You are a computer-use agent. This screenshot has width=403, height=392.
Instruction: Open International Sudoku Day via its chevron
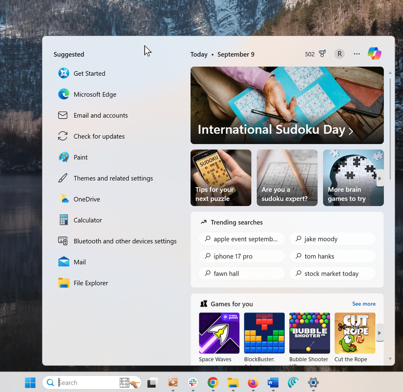pos(351,130)
